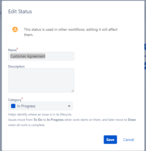Click the Description box resize handle
This screenshot has height=151, width=146.
coord(73,91)
